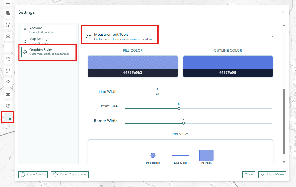The width and height of the screenshot is (296, 187).
Task: Click the Measurement Tools ruler icon
Action: pyautogui.click(x=88, y=36)
